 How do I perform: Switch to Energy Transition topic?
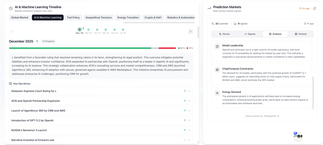click(128, 17)
